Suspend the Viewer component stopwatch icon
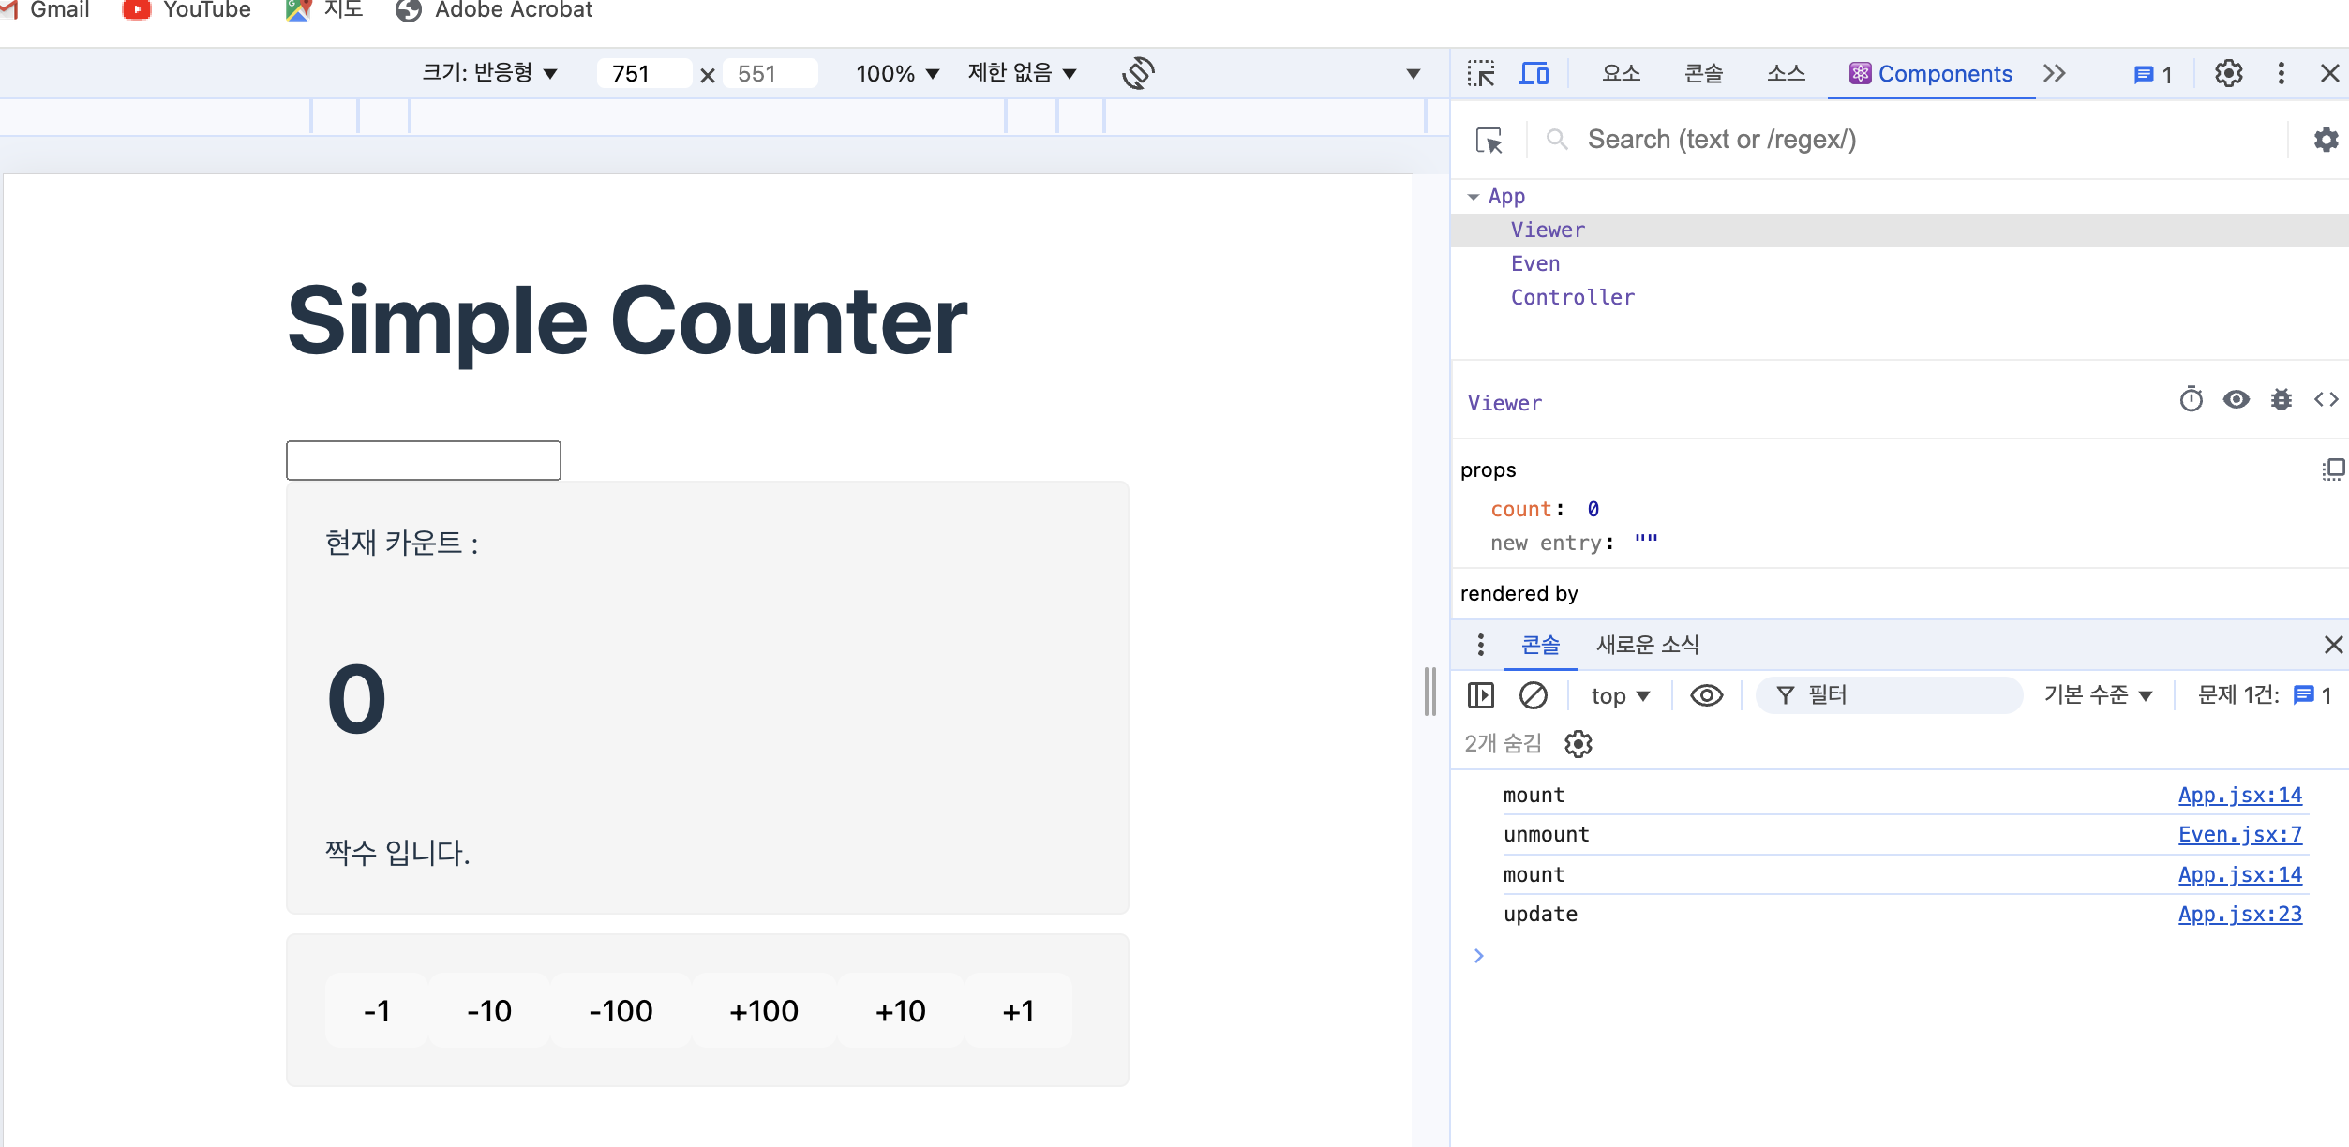Viewport: 2349px width, 1147px height. point(2191,400)
